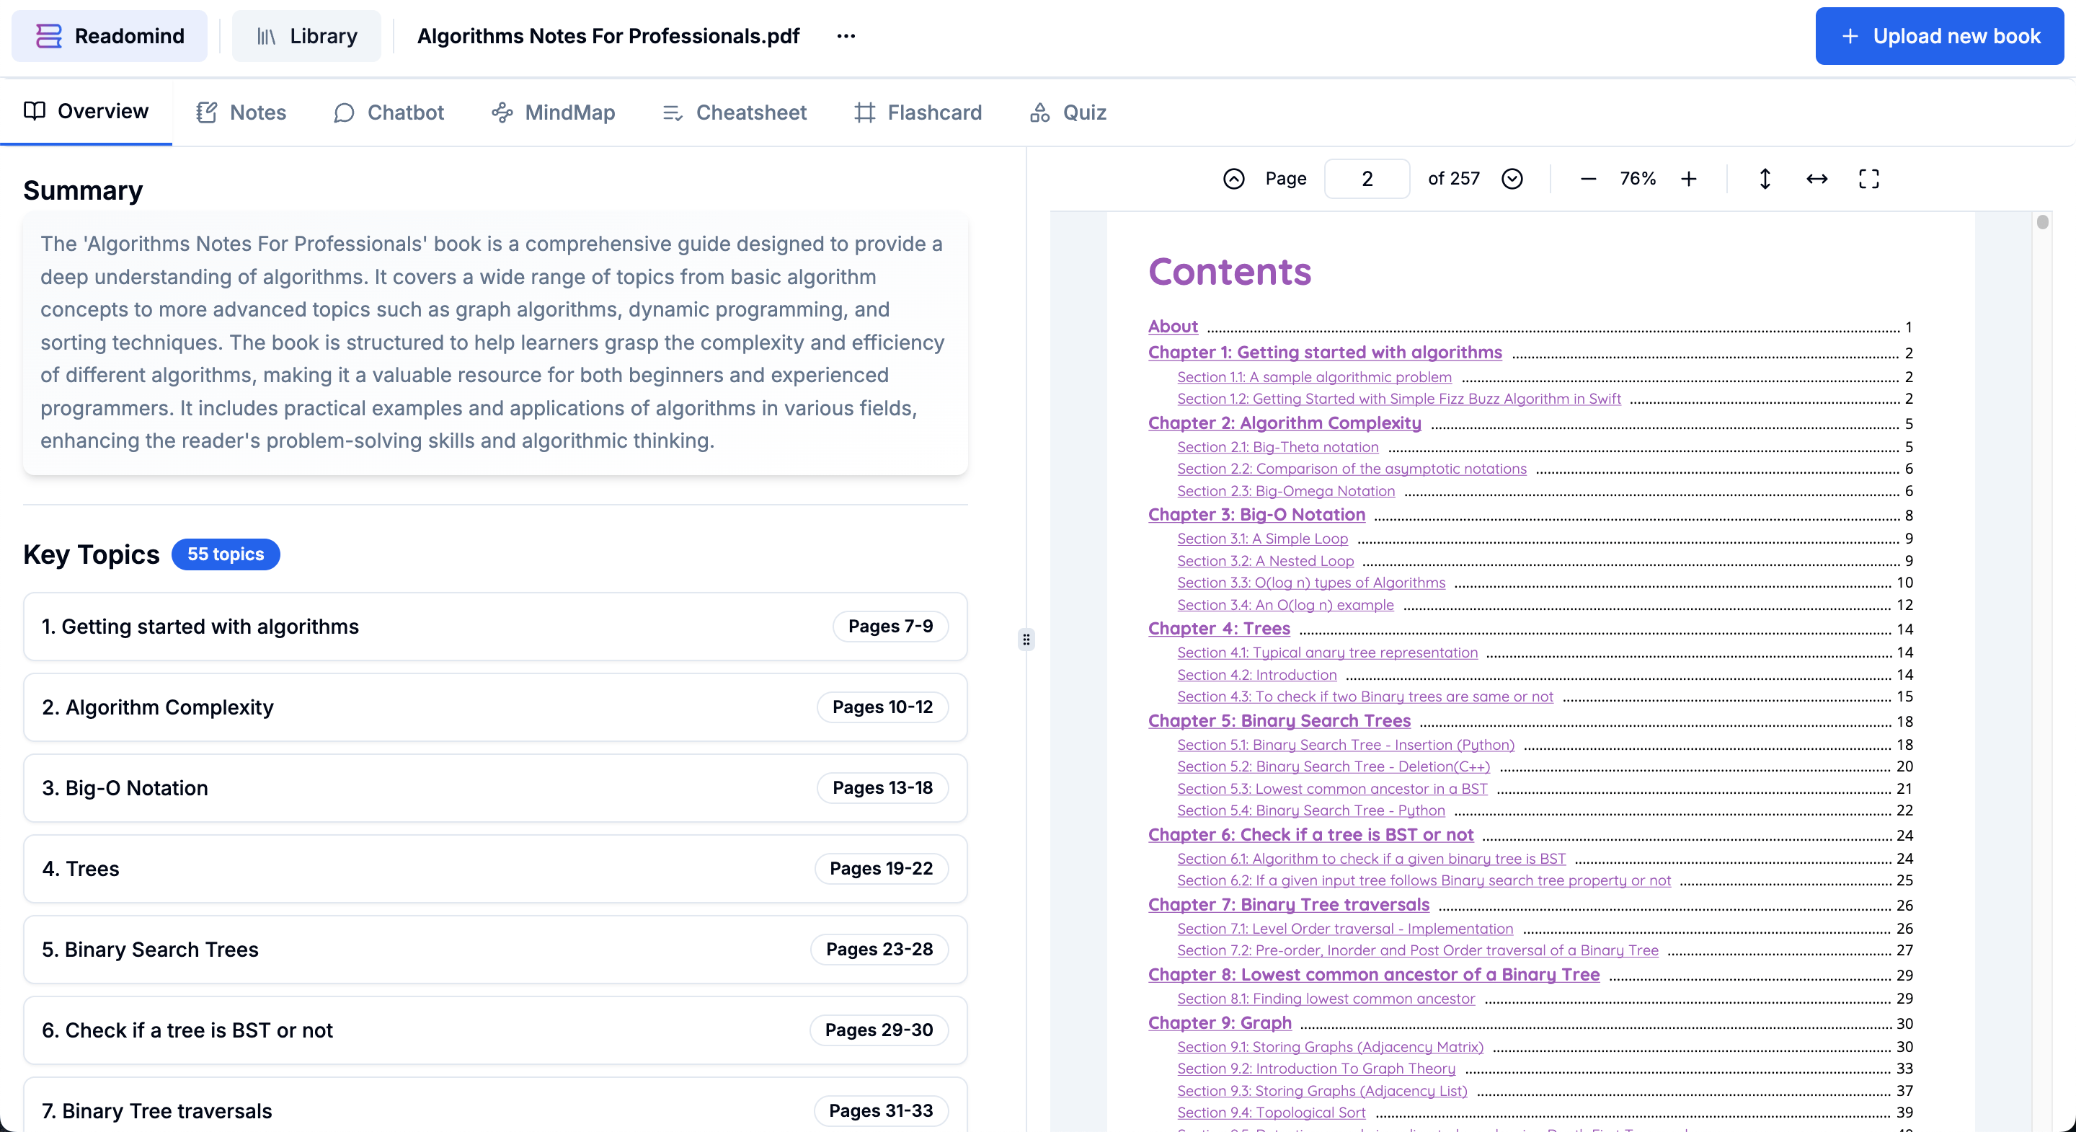Click the previous page arrow icon
Image resolution: width=2076 pixels, height=1132 pixels.
click(1234, 178)
